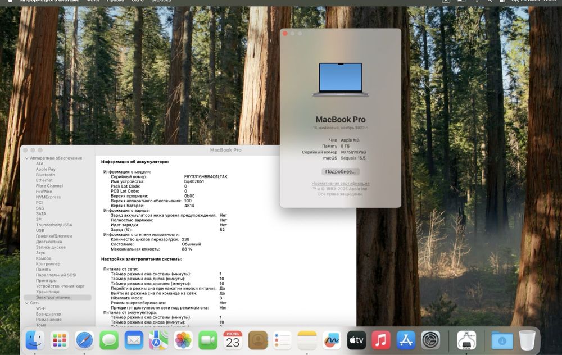Select Контроллер in the sidebar

pos(48,263)
